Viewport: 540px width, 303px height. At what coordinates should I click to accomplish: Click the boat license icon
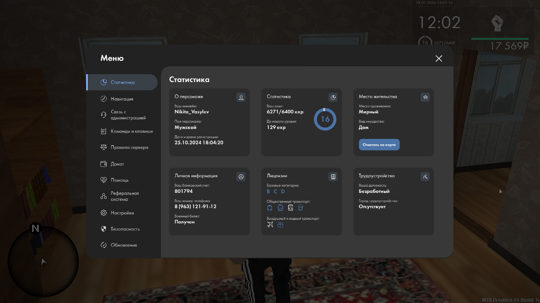pos(280,224)
